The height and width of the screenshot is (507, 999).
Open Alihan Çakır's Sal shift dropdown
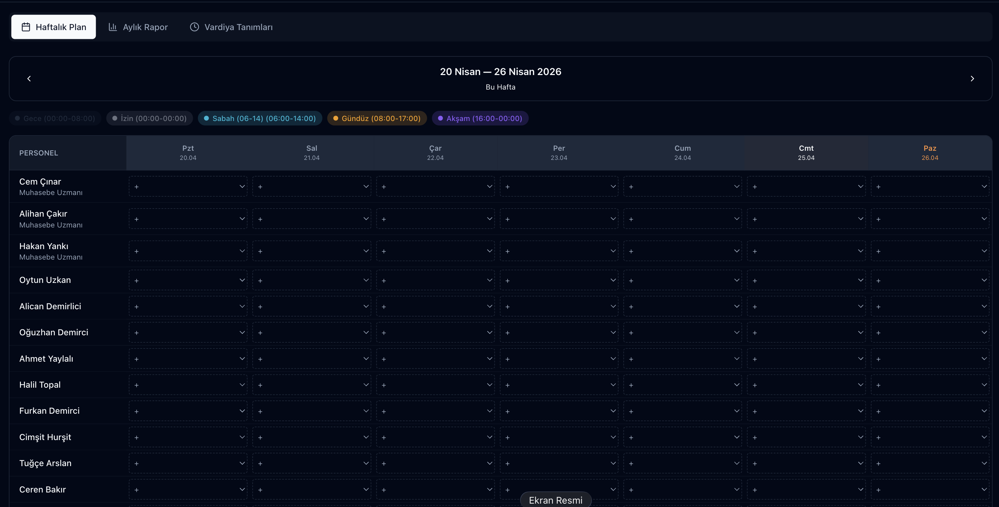(x=312, y=219)
